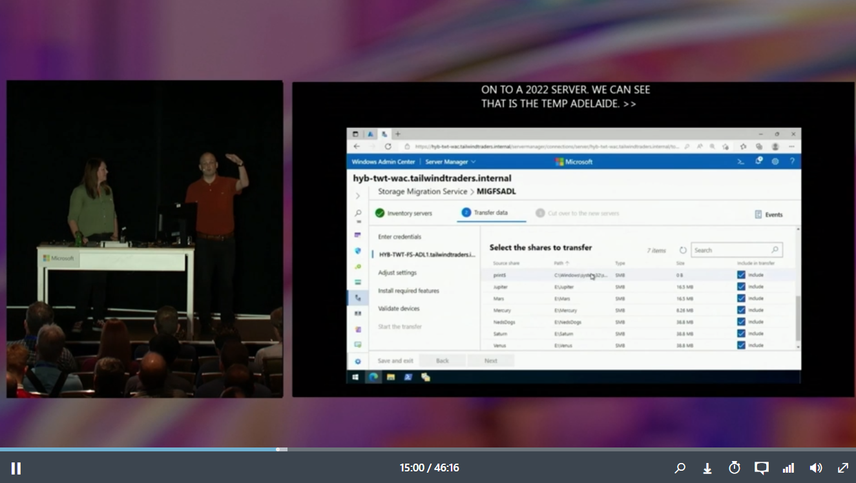Click the Next button
The image size is (856, 483).
point(491,361)
